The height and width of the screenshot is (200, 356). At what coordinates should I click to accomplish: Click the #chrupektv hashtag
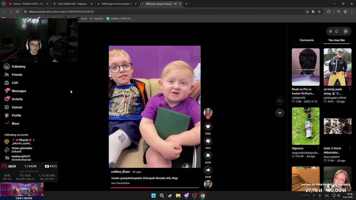135,178
